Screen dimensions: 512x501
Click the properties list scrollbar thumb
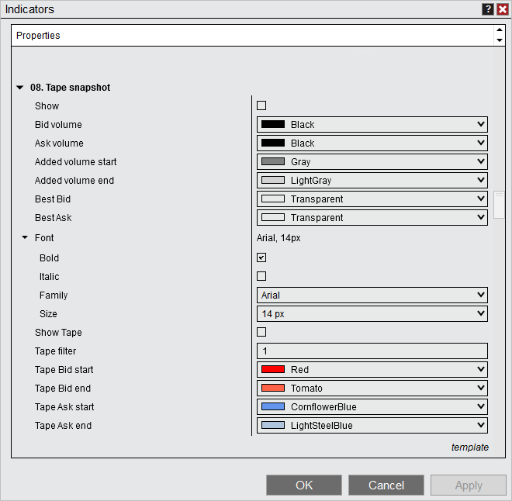tap(500, 205)
